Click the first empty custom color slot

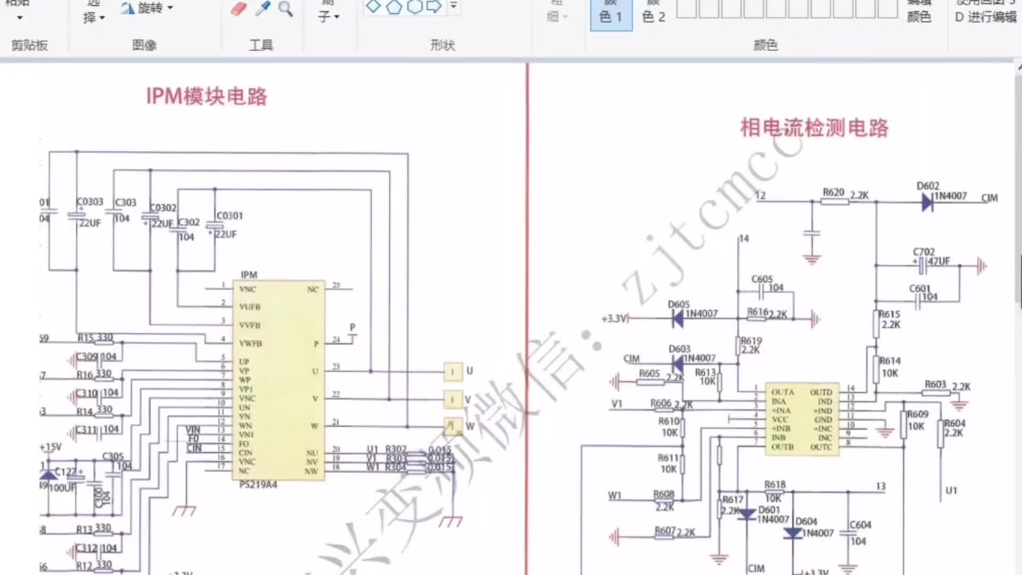[687, 9]
